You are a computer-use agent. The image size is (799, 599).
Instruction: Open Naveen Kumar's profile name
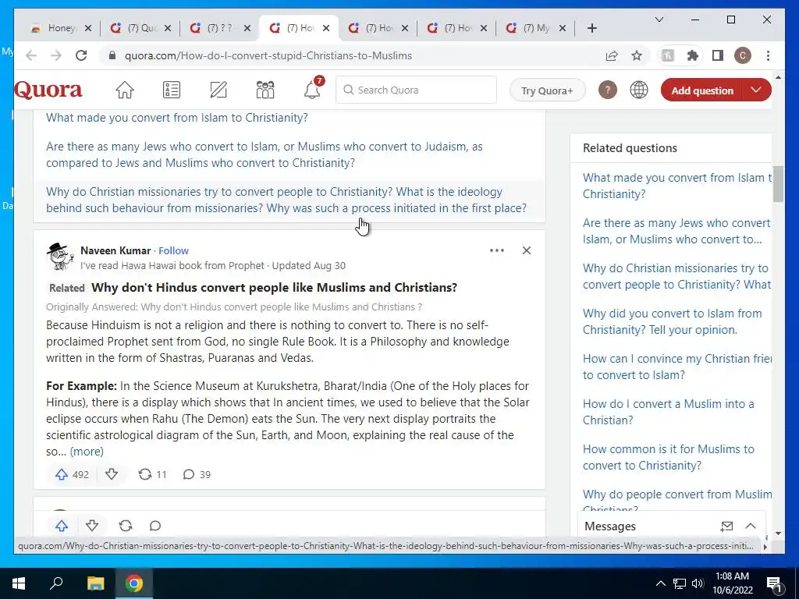(115, 250)
